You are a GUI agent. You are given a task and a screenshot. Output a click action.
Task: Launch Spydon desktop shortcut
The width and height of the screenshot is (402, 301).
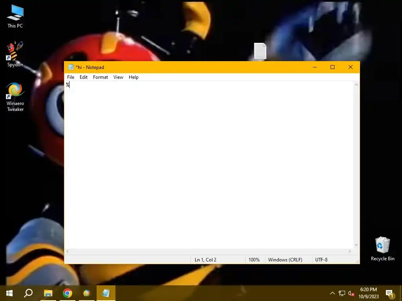coord(15,54)
